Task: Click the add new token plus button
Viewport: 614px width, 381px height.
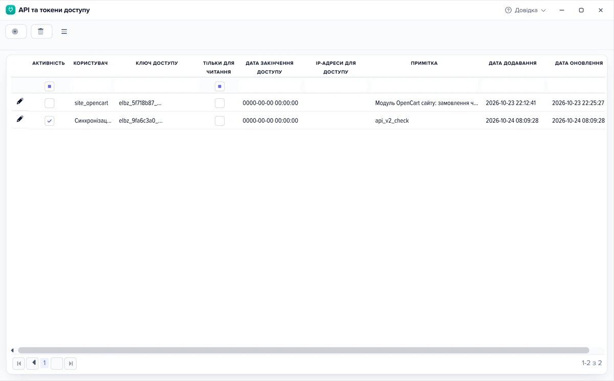Action: point(16,32)
